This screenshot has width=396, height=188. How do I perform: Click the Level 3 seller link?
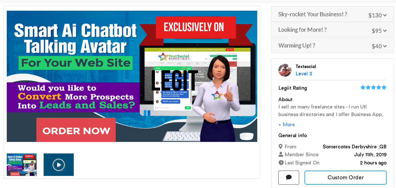coord(304,74)
